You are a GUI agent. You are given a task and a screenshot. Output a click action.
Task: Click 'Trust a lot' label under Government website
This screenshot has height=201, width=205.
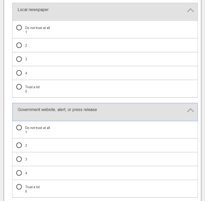[x=32, y=187]
